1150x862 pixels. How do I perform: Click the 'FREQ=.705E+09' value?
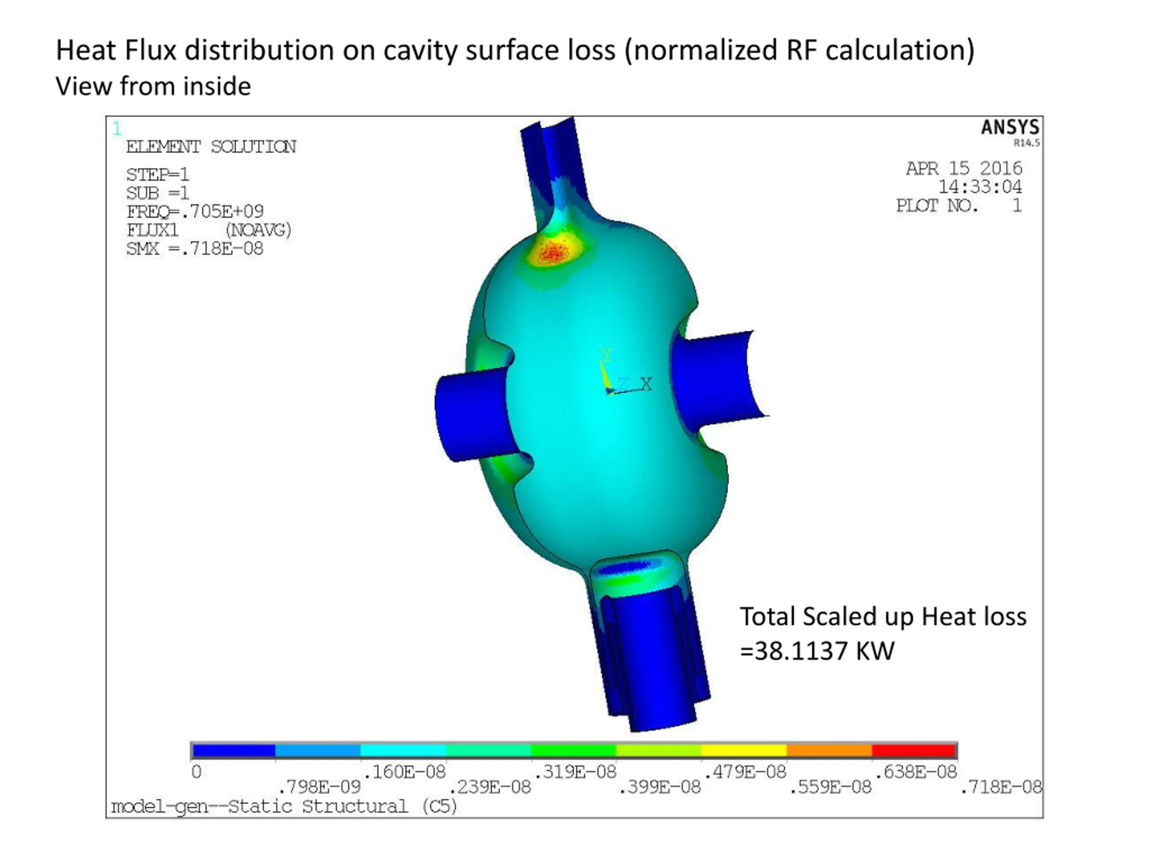pyautogui.click(x=195, y=211)
